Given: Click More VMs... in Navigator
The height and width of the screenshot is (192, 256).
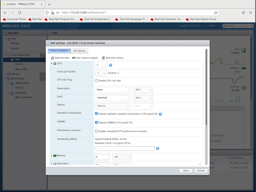Looking at the screenshot, I should pos(22,69).
